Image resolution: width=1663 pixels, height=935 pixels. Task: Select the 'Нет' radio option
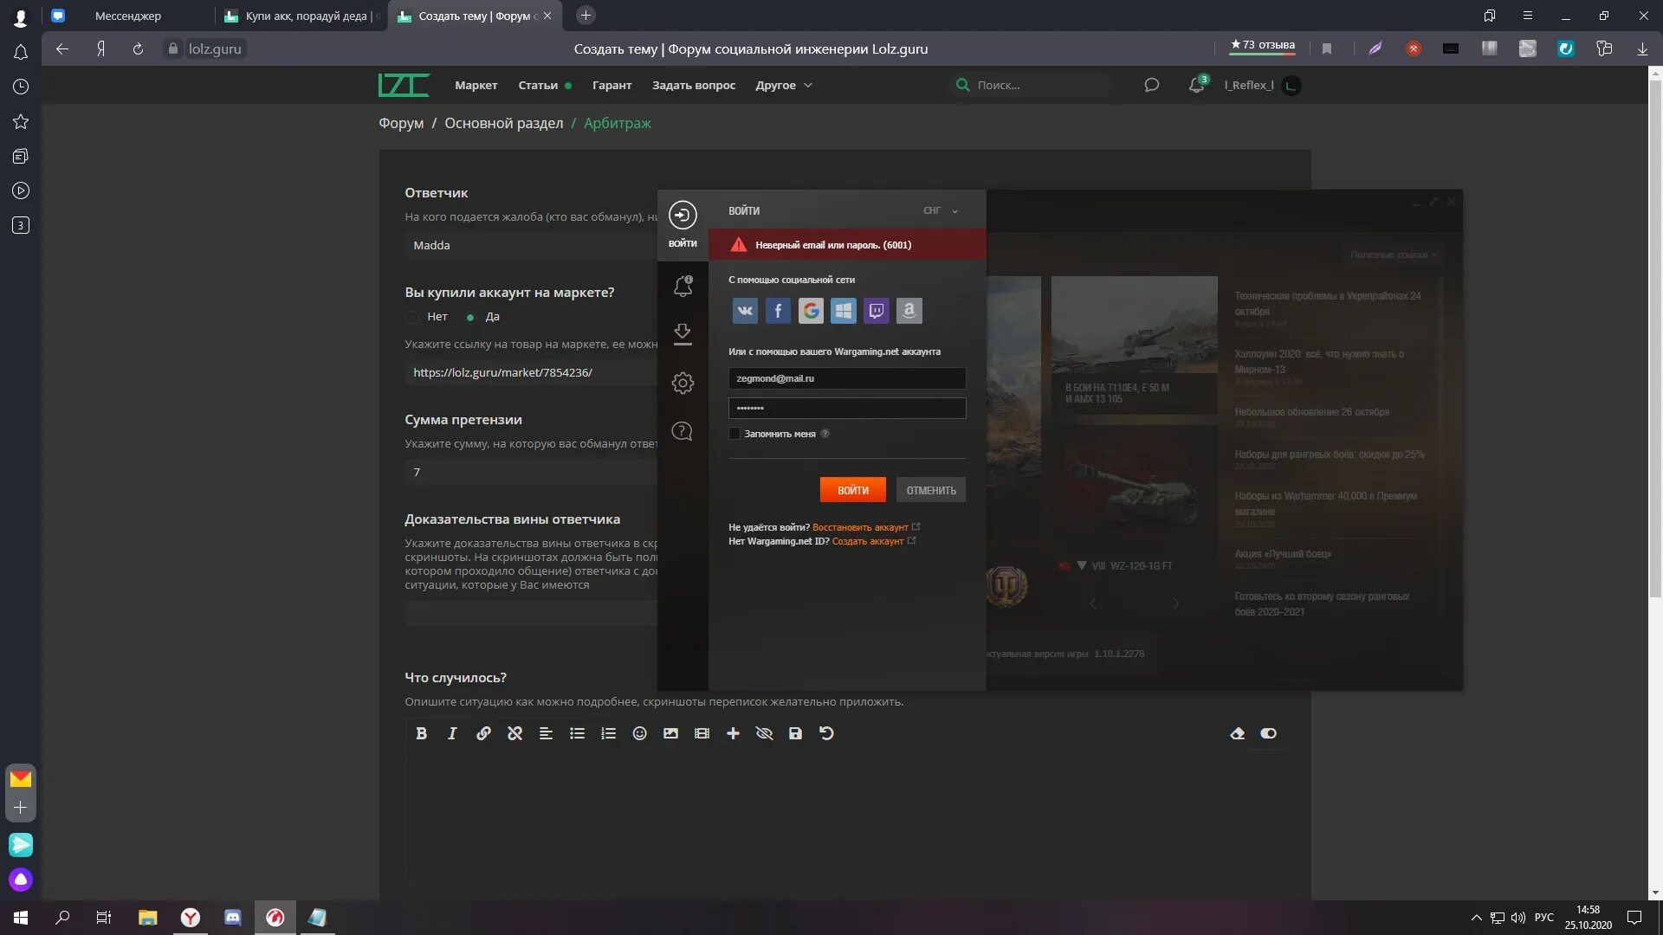tap(412, 317)
